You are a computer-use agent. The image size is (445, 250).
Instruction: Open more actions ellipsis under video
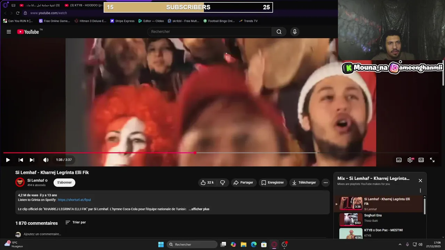[x=325, y=182]
